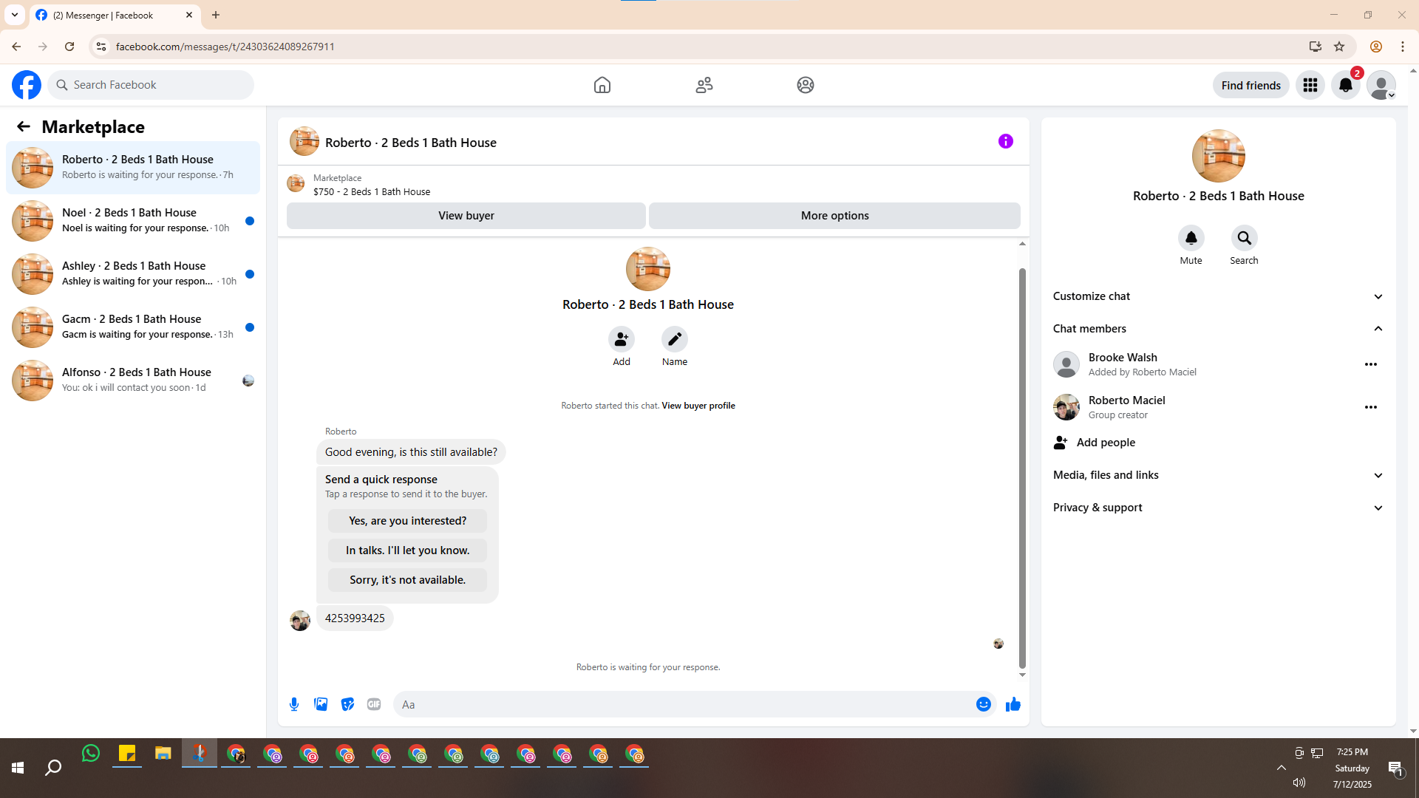
Task: Open the GIF picker
Action: (374, 704)
